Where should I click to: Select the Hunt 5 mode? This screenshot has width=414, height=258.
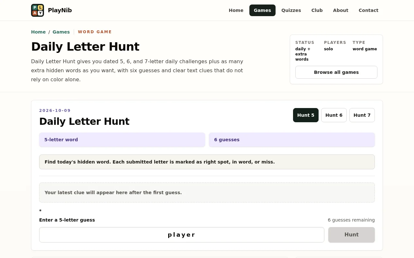[x=306, y=115]
